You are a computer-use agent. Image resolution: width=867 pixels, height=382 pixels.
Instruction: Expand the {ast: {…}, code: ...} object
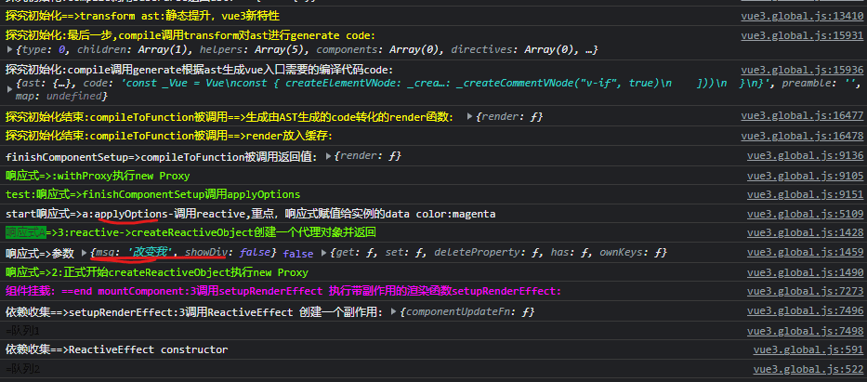(9, 88)
